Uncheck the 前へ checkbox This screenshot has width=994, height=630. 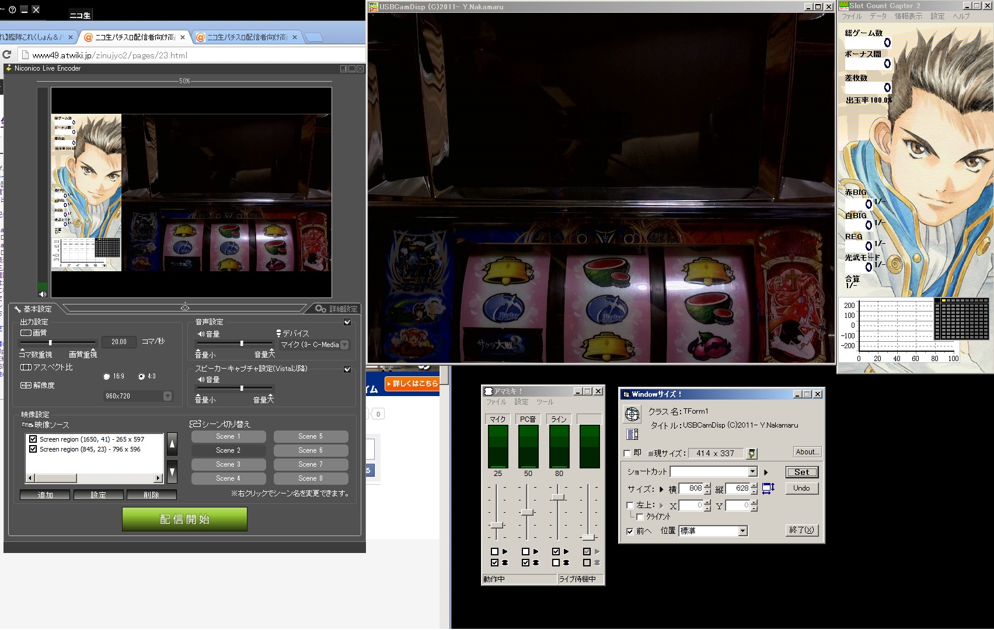click(630, 531)
